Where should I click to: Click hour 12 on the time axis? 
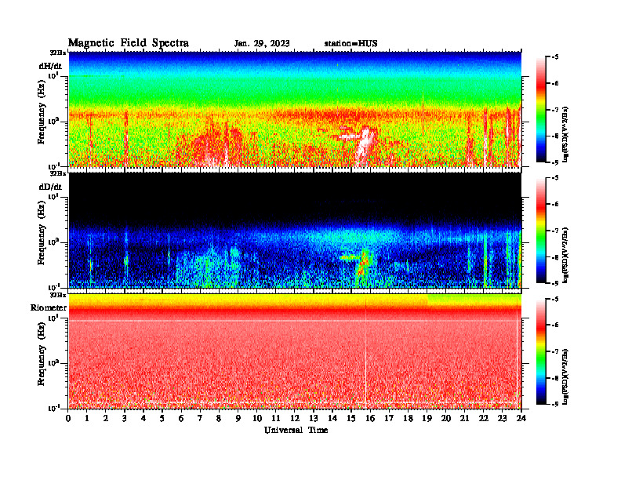(295, 419)
